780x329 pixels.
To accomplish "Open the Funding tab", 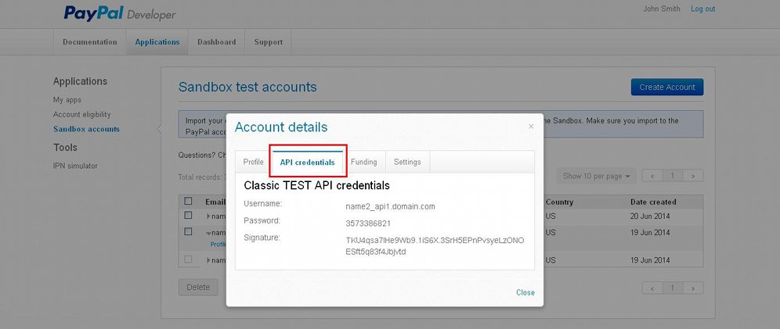I will (x=363, y=162).
